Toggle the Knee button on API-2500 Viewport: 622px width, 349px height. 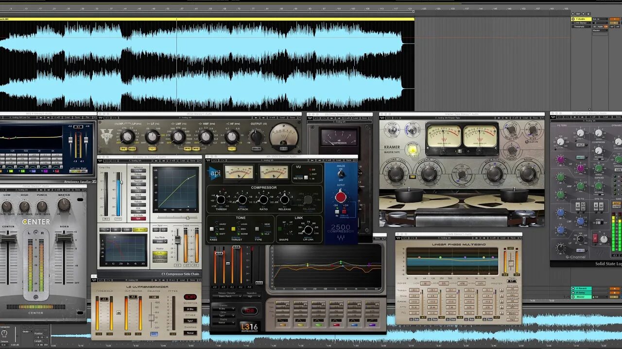(212, 229)
